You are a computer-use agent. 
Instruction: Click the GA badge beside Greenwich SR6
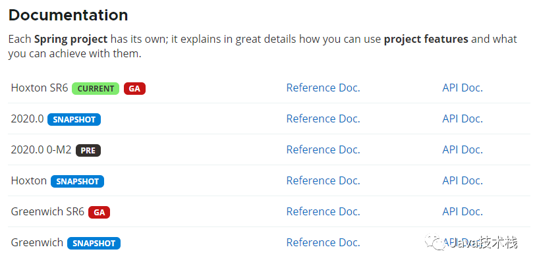pyautogui.click(x=99, y=213)
